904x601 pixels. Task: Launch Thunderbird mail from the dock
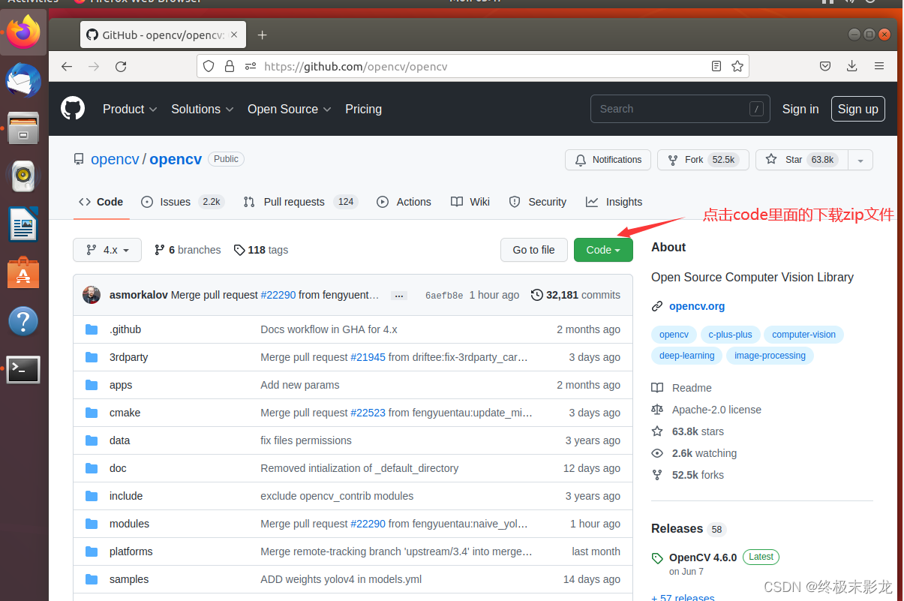[23, 80]
